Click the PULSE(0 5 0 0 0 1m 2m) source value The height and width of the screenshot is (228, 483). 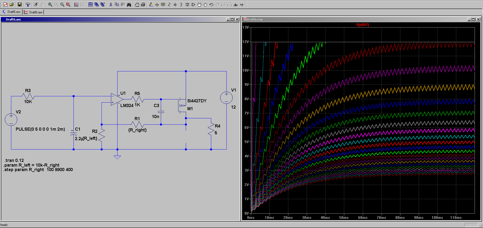pyautogui.click(x=40, y=129)
